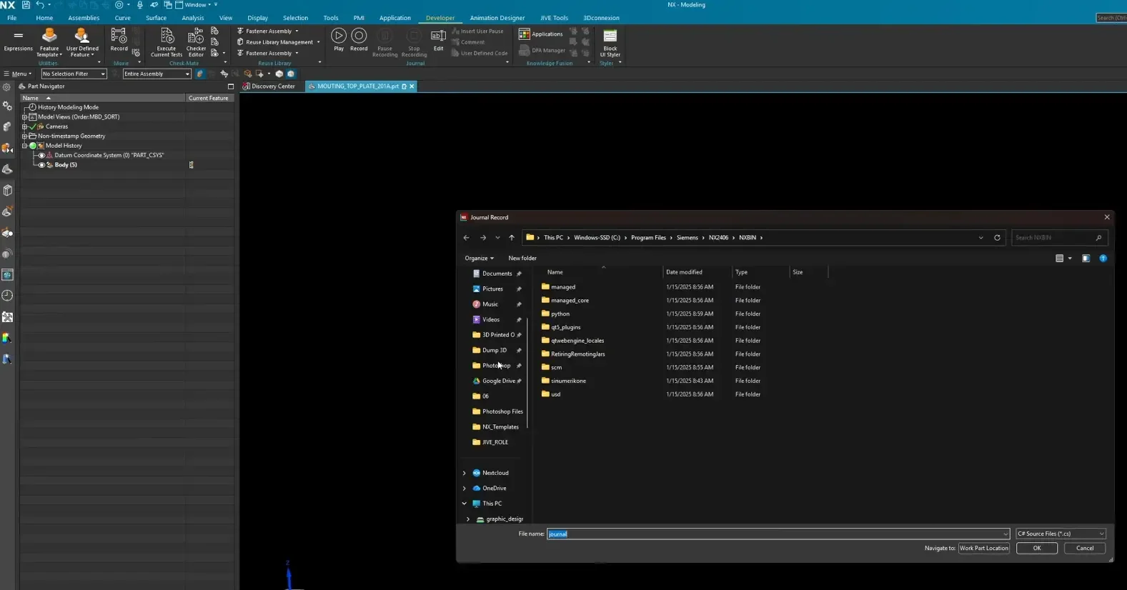Open User Defined Feature tool
The image size is (1127, 590).
[82, 41]
